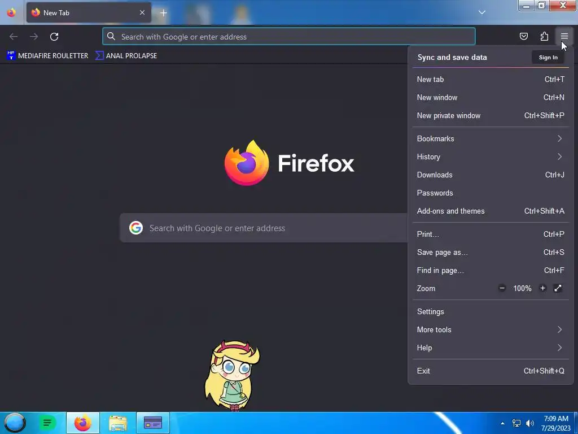Focus the address bar field
This screenshot has width=578, height=434.
pyautogui.click(x=288, y=37)
